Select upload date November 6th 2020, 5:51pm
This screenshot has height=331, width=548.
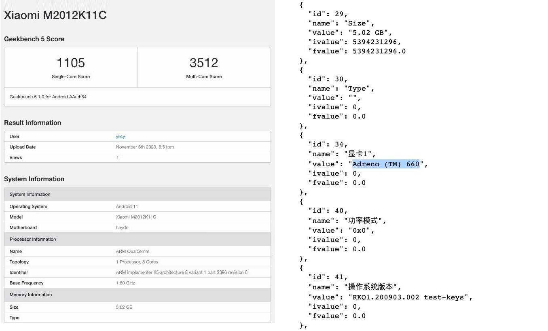pos(145,147)
